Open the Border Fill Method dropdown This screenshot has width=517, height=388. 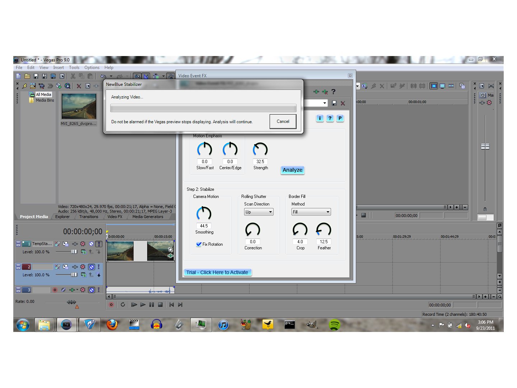pos(311,212)
